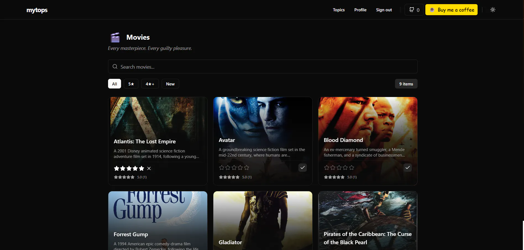Screen dimensions: 524x250
Task: Filter movies by 5★ rating
Action: (131, 84)
